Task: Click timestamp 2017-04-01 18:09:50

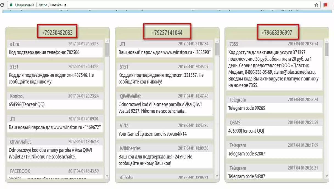Action: pos(193,148)
